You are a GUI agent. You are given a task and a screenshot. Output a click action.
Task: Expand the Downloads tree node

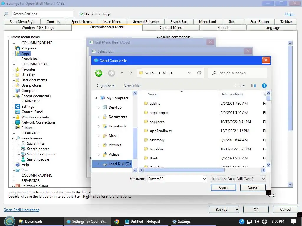click(x=99, y=126)
